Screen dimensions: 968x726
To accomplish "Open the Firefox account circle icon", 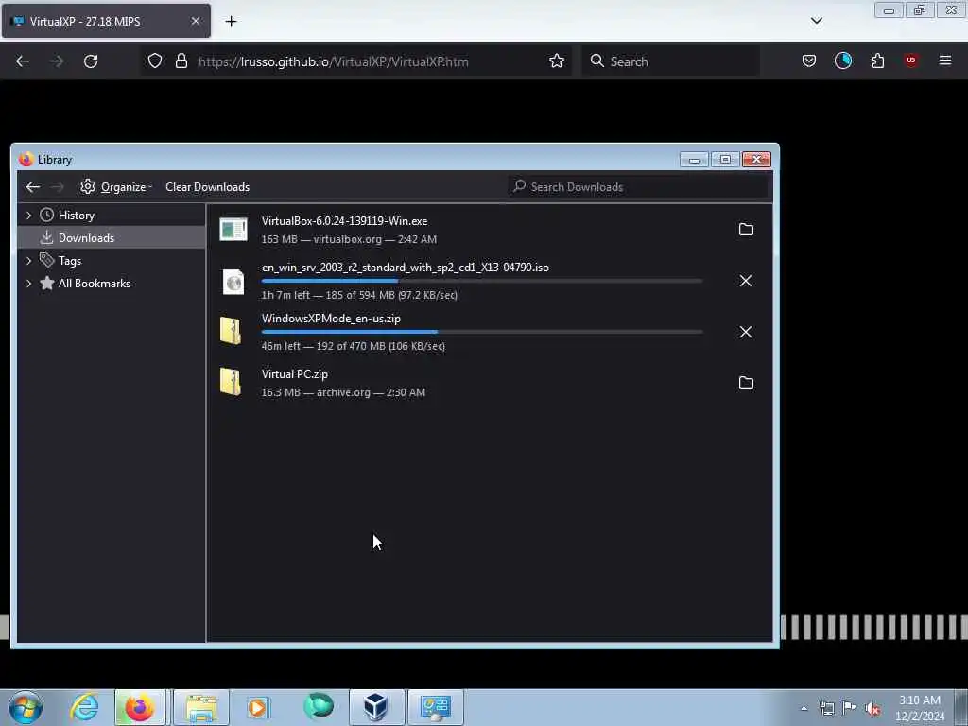I will click(x=843, y=60).
